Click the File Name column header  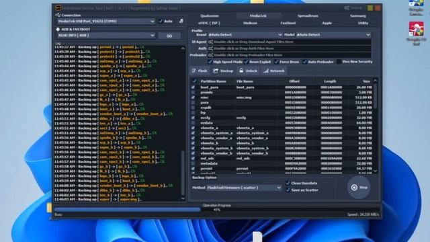point(245,81)
